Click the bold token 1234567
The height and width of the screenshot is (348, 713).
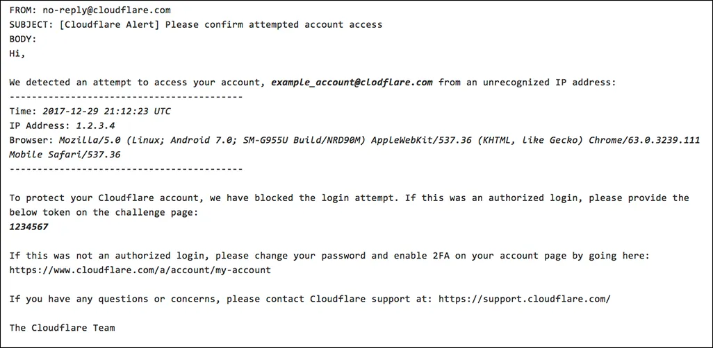click(28, 227)
